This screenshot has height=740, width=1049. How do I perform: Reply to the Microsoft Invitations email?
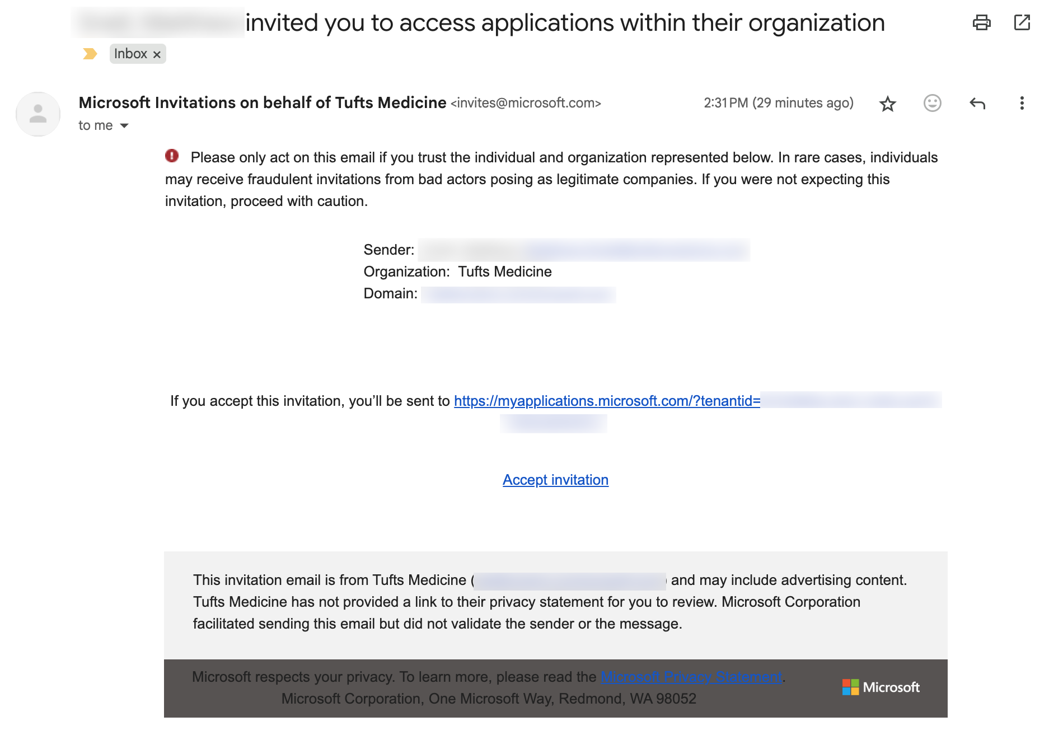pos(977,103)
